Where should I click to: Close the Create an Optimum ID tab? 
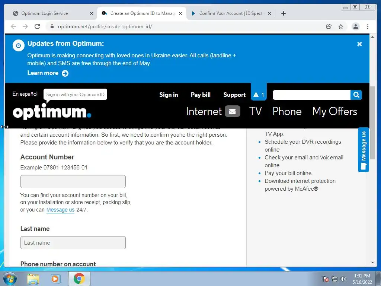tap(180, 13)
